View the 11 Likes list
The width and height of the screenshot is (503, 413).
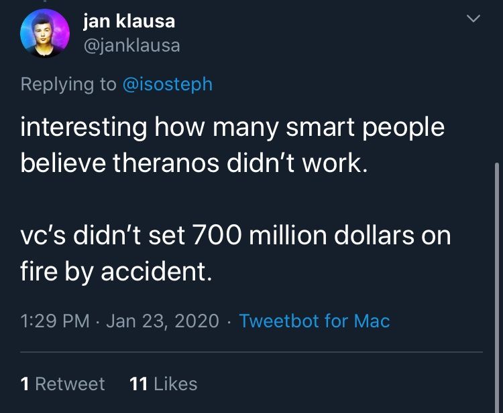click(163, 384)
